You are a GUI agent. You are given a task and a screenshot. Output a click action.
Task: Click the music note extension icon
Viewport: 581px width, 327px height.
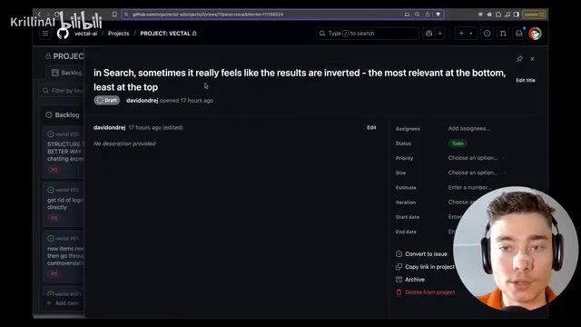(507, 15)
